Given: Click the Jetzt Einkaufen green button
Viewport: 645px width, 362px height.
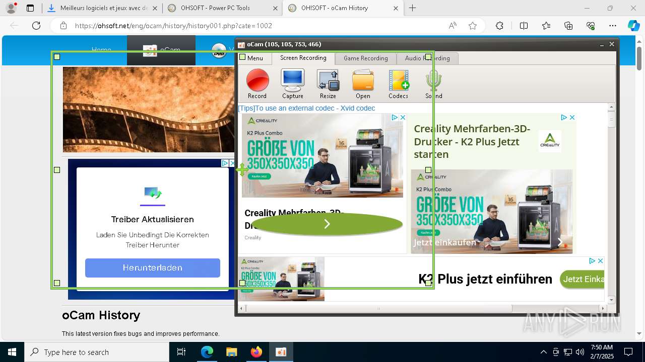Looking at the screenshot, I should point(583,279).
